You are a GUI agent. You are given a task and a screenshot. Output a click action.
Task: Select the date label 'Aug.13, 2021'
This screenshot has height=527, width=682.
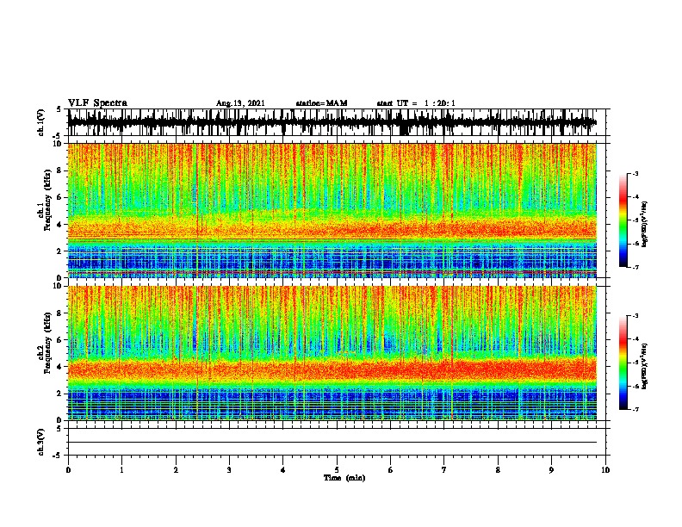pos(240,103)
